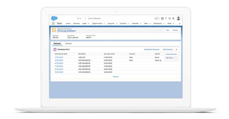Image resolution: width=229 pixels, height=119 pixels.
Task: Expand the Dashboards menu chevron
Action: click(x=164, y=23)
